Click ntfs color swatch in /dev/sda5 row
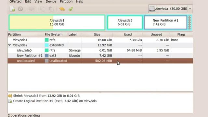The height and width of the screenshot is (117, 208). click(x=46, y=50)
